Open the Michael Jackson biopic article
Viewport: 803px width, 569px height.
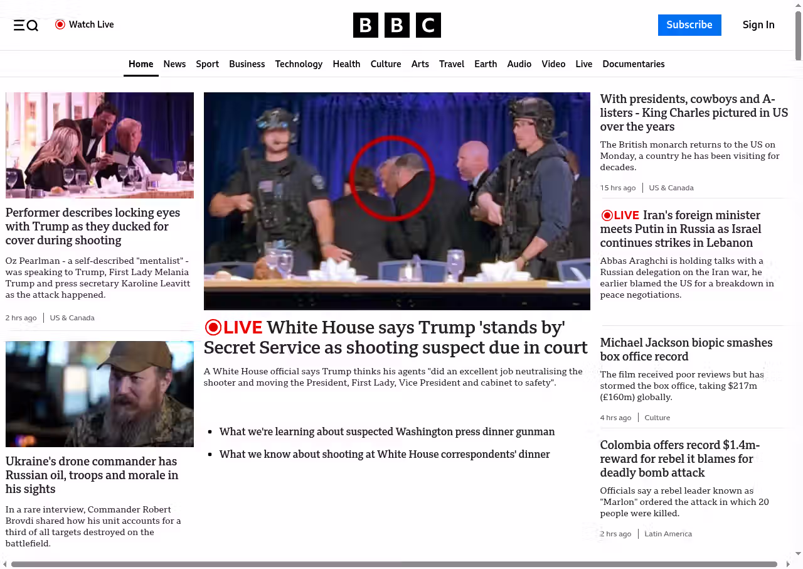click(x=686, y=350)
